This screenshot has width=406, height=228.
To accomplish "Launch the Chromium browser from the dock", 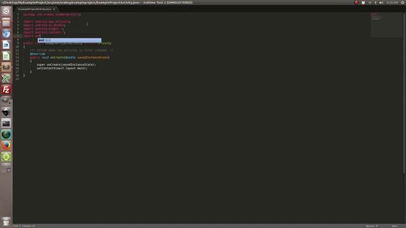I will 6,34.
